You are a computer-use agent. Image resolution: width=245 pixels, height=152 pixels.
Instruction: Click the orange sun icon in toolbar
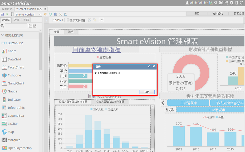click(x=45, y=14)
